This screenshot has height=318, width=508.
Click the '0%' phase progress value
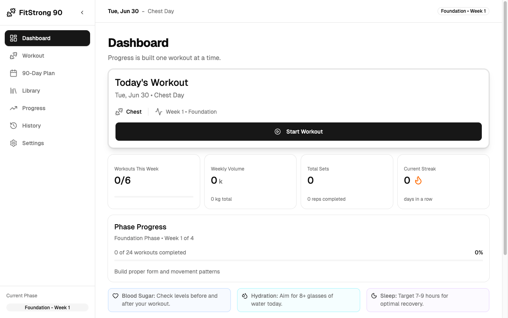click(479, 252)
